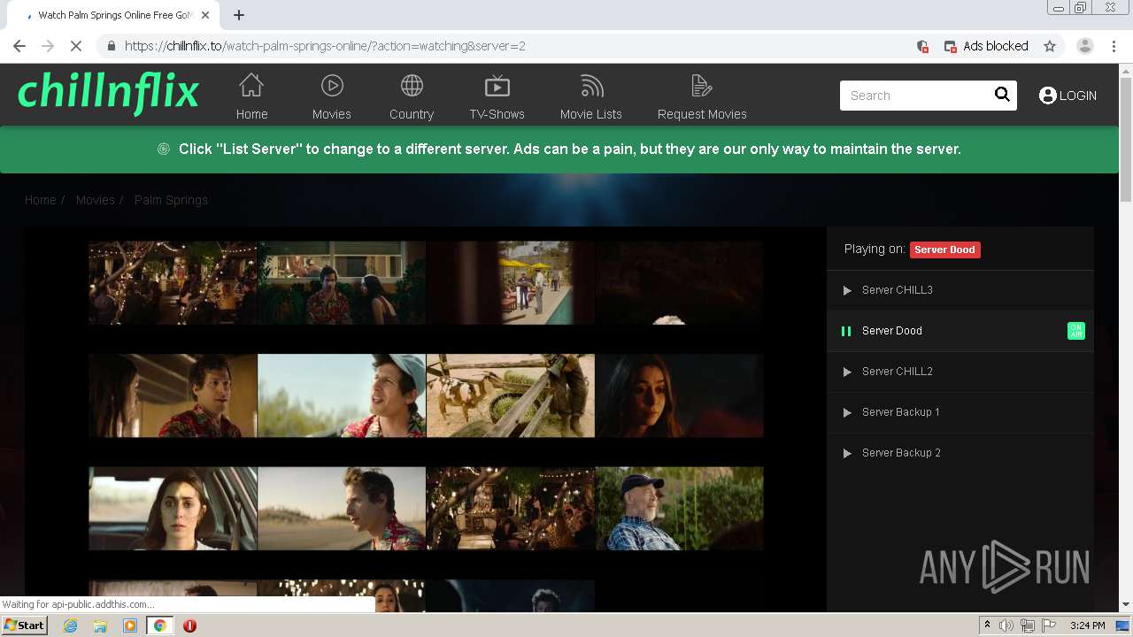Open the TV-Shows television icon
1133x637 pixels.
(x=497, y=86)
